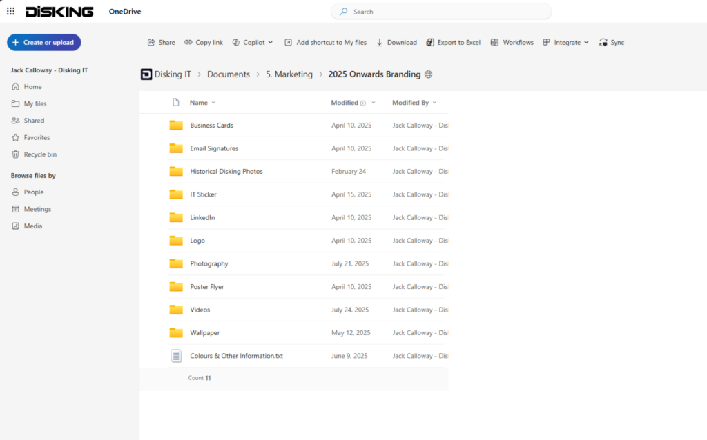Click the Meetings calendar icon
707x440 pixels.
pos(16,209)
